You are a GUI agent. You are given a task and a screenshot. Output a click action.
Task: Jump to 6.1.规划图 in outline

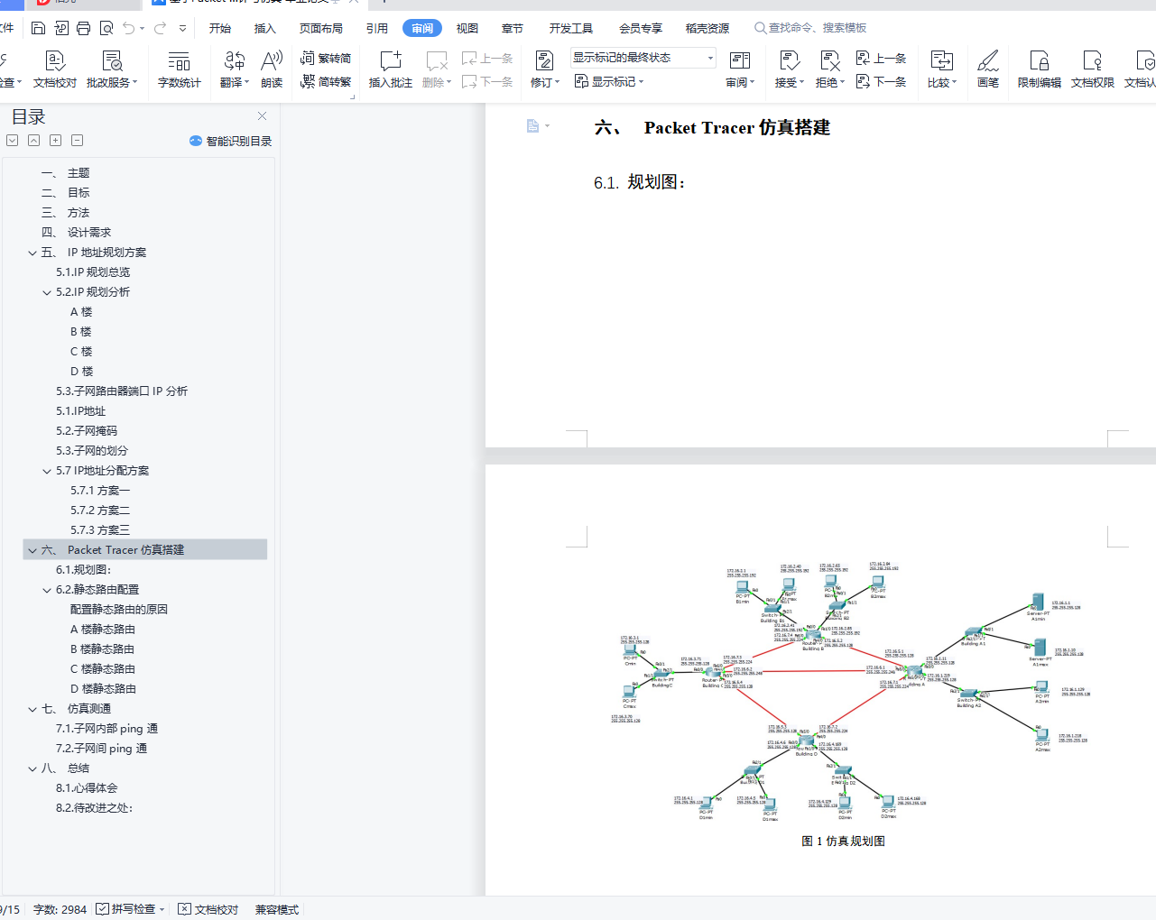(x=83, y=570)
